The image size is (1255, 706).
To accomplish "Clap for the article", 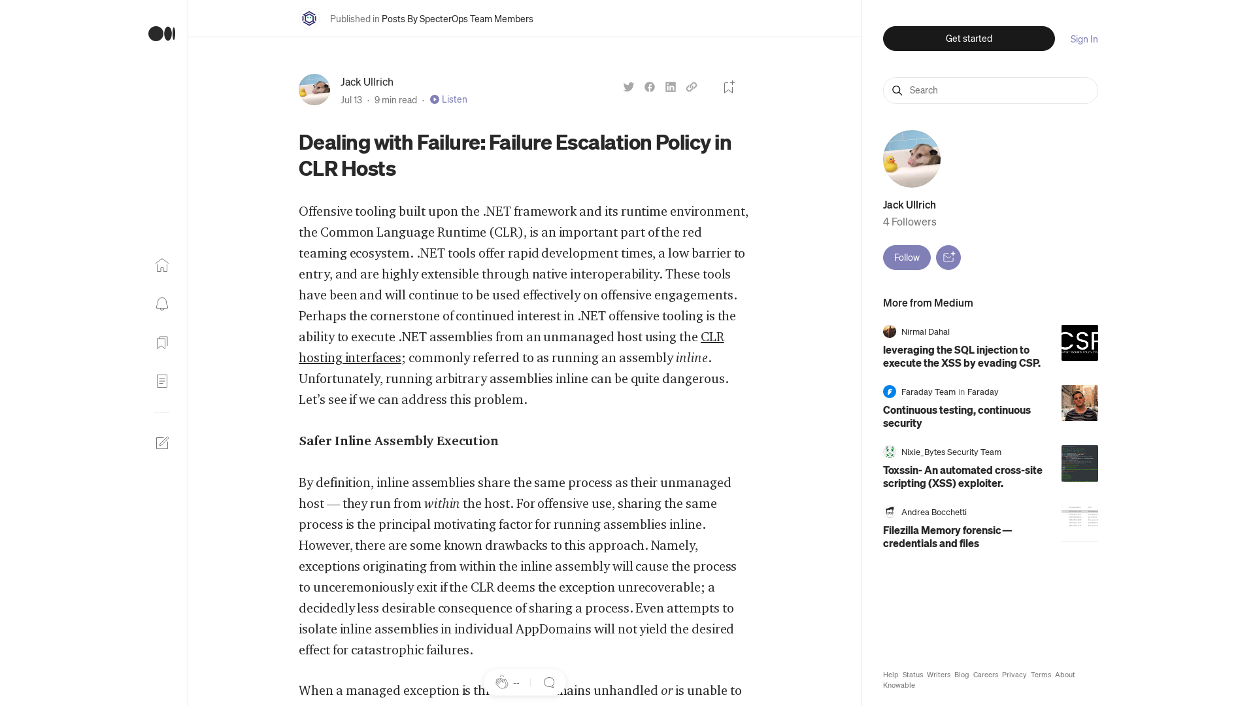I will coord(503,682).
